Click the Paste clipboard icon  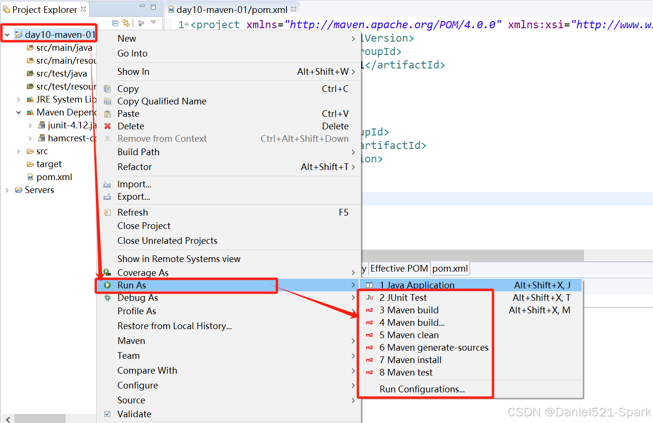(108, 114)
